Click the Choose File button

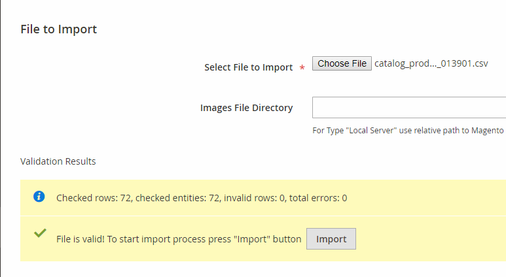coord(342,63)
